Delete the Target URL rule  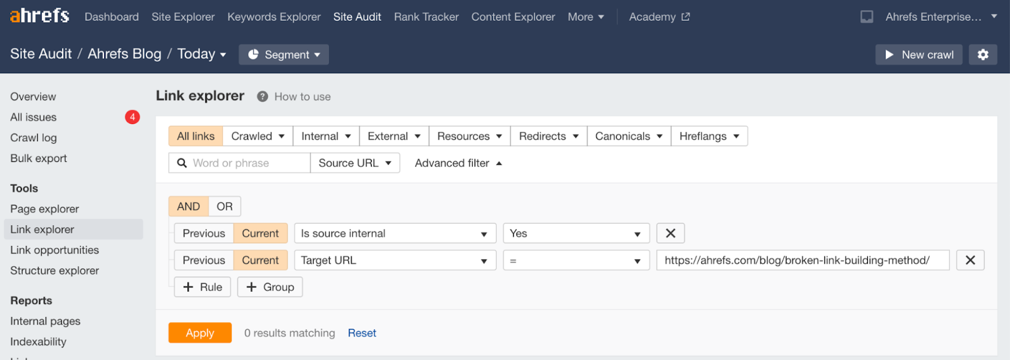coord(970,260)
